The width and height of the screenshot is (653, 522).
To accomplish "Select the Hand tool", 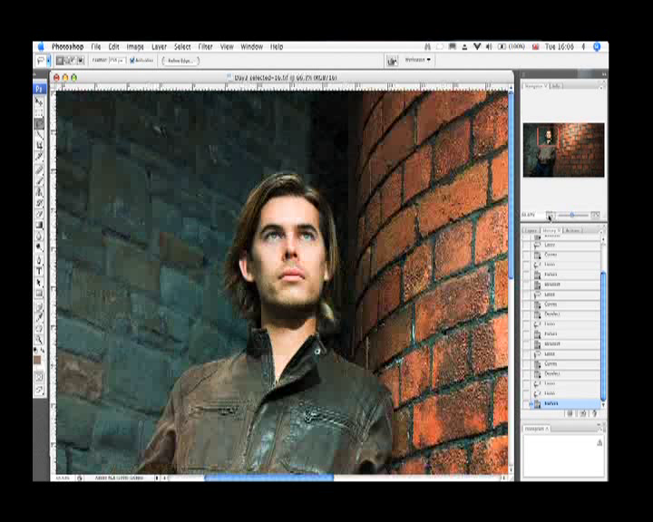I will [x=39, y=328].
